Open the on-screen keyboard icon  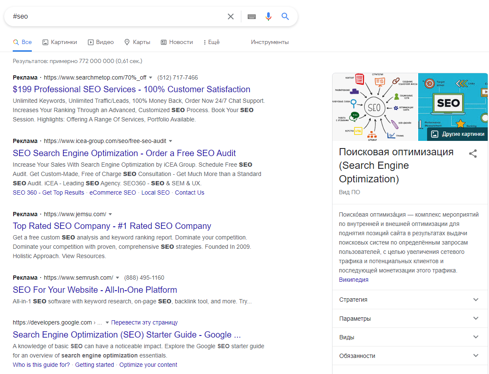[x=251, y=16]
